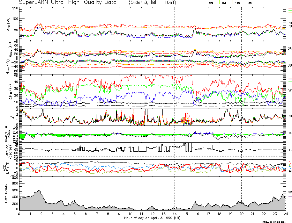Click the red Bz legend label beside IMF panel

289,162
